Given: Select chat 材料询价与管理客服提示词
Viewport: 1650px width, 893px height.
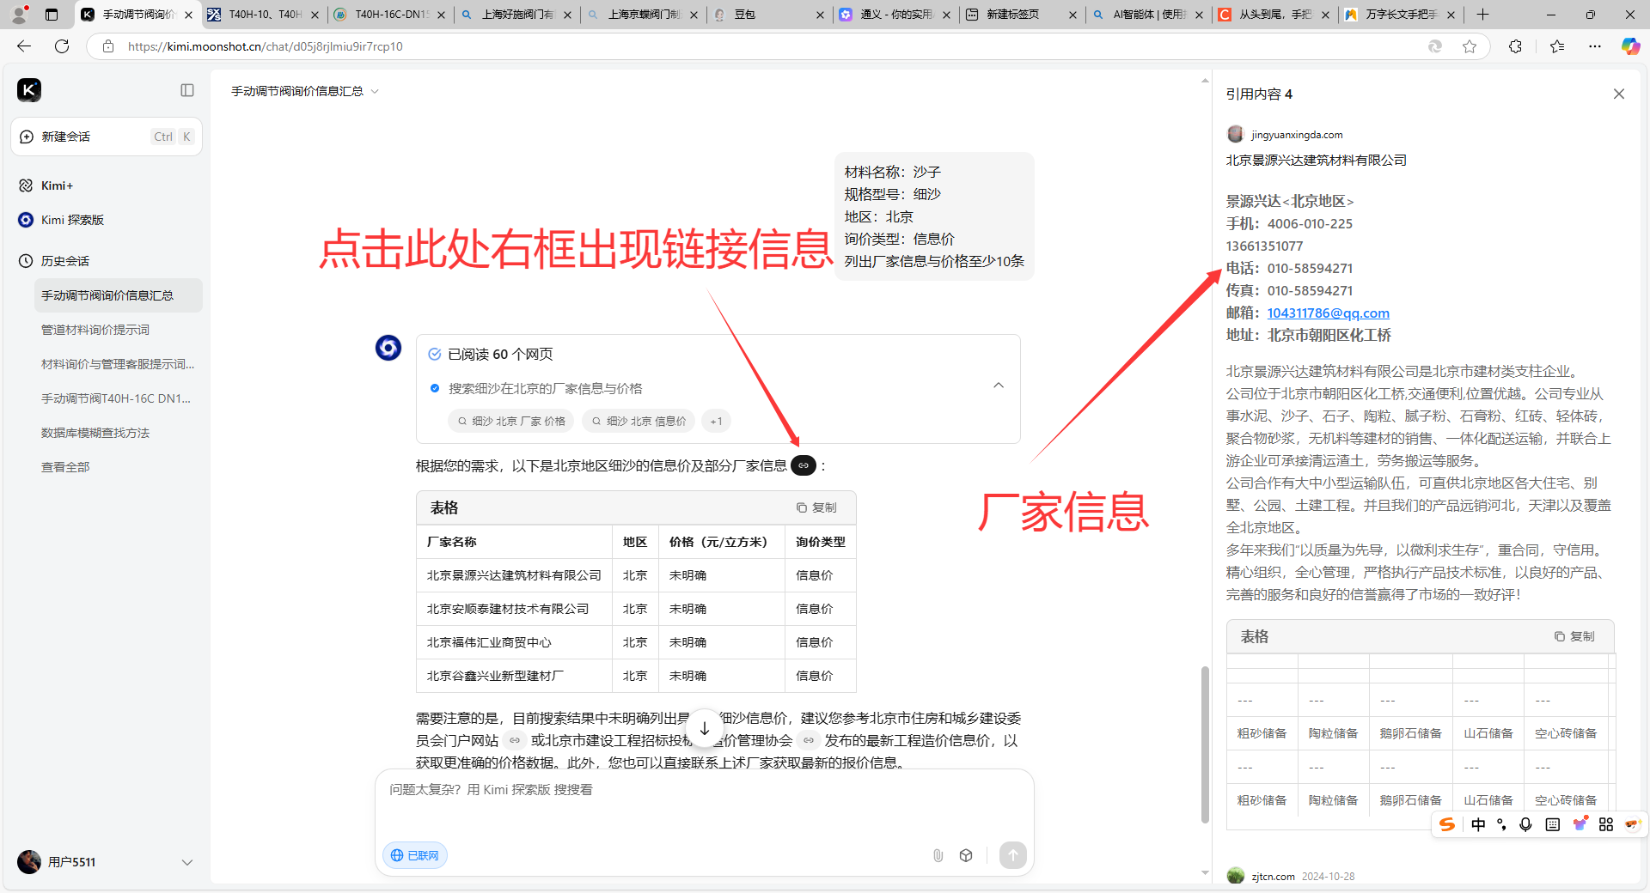Looking at the screenshot, I should 118,364.
